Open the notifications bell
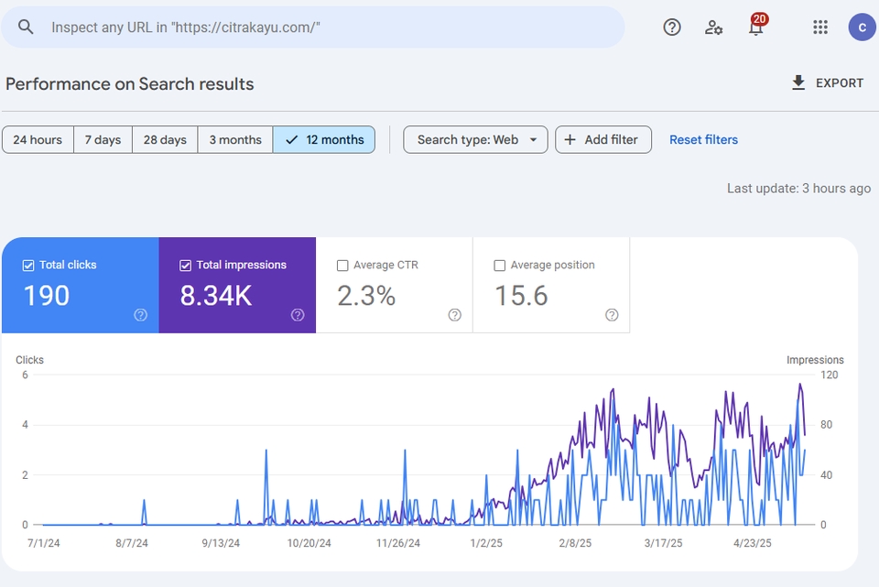The width and height of the screenshot is (879, 587). click(755, 28)
